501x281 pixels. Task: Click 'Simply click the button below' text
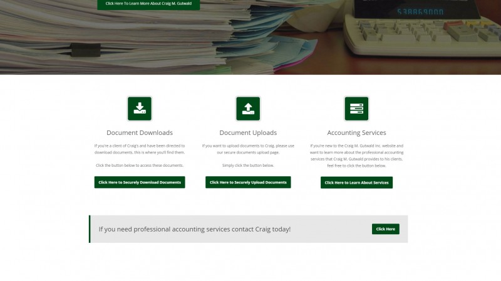(x=248, y=165)
